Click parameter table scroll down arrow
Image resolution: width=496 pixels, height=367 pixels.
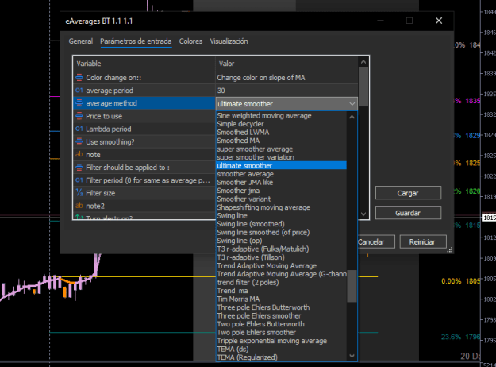click(x=363, y=214)
